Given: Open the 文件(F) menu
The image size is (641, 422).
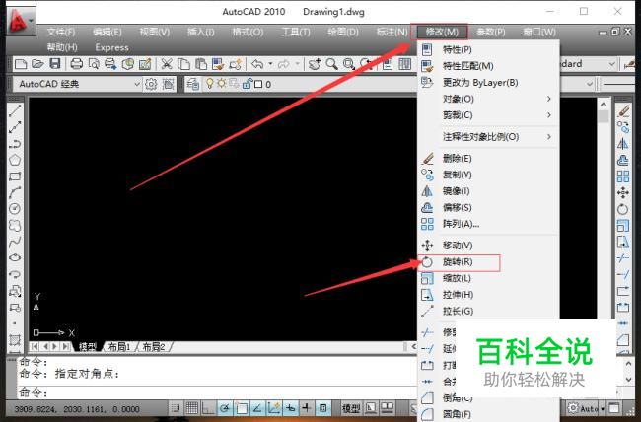Looking at the screenshot, I should pos(61,32).
